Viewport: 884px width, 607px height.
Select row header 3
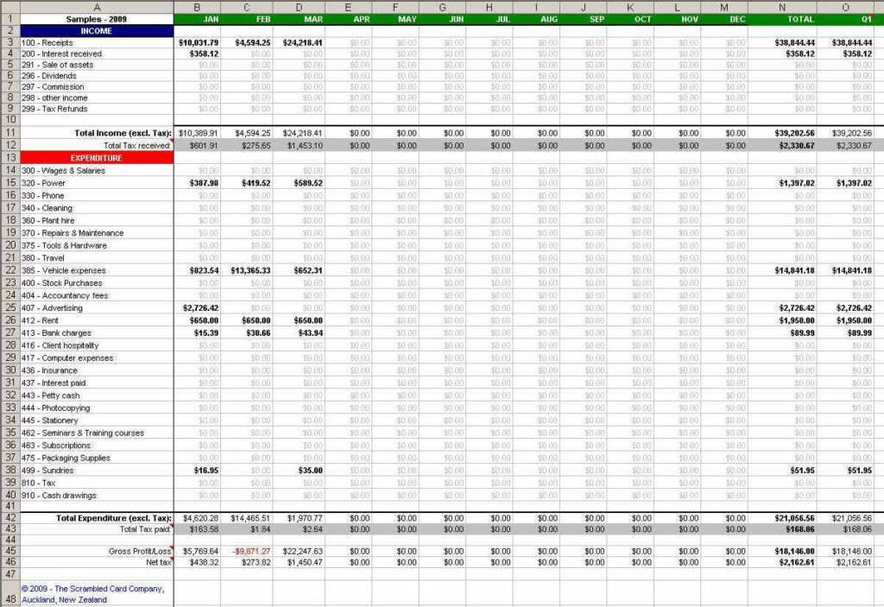coord(9,41)
